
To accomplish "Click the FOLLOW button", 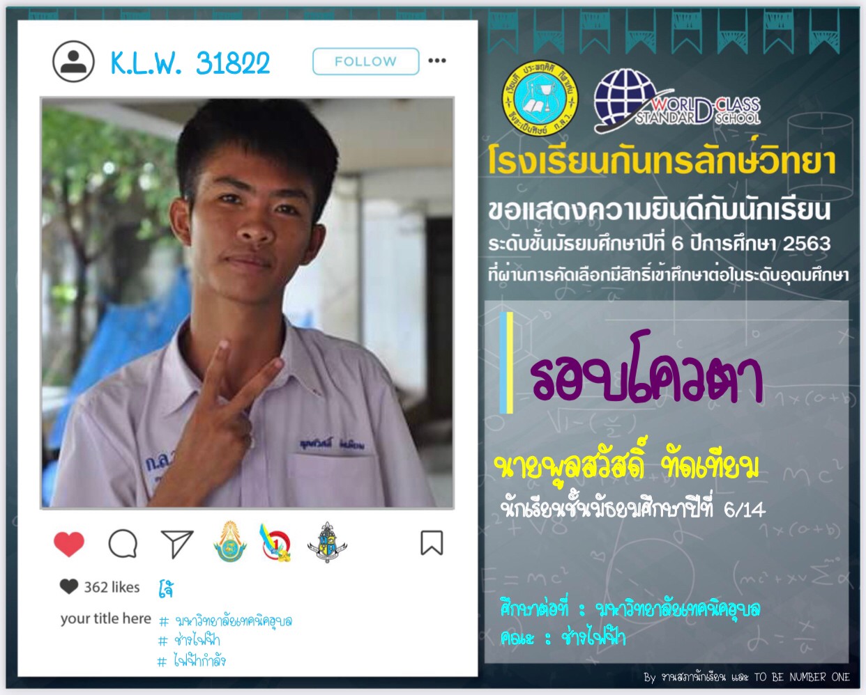I will pyautogui.click(x=366, y=61).
